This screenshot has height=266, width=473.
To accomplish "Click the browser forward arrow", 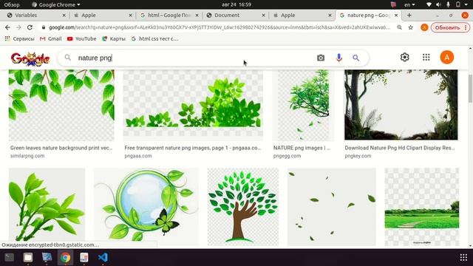I will point(18,27).
